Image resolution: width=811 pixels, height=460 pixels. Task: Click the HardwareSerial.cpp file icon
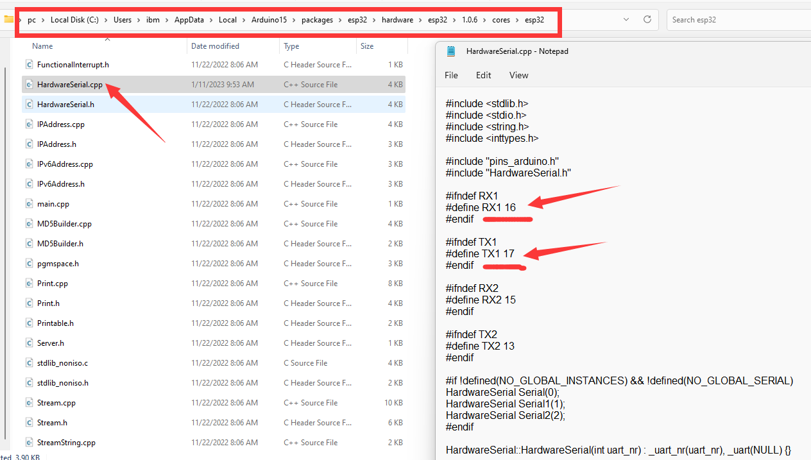[29, 85]
